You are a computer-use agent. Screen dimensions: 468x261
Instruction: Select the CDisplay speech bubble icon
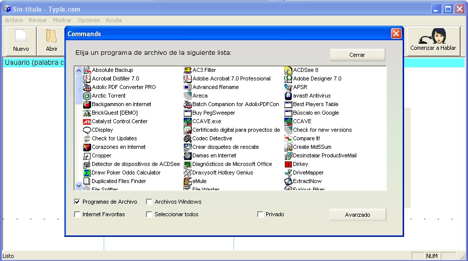pos(87,130)
